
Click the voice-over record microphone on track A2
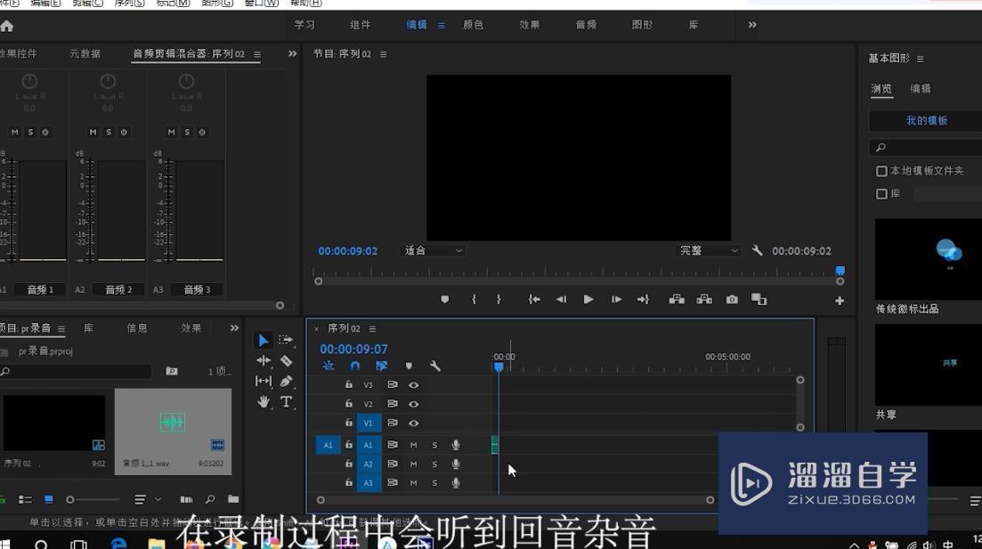click(x=456, y=464)
